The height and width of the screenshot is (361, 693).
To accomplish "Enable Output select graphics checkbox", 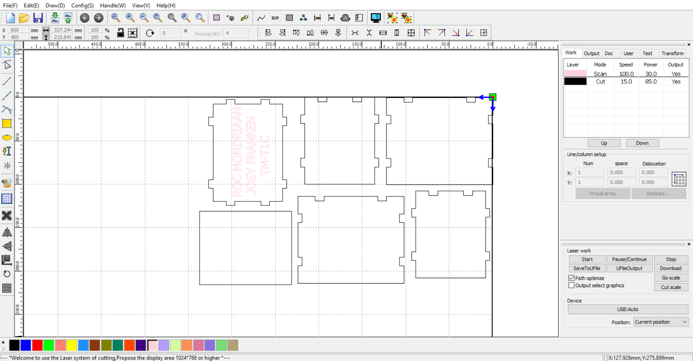I will [571, 285].
